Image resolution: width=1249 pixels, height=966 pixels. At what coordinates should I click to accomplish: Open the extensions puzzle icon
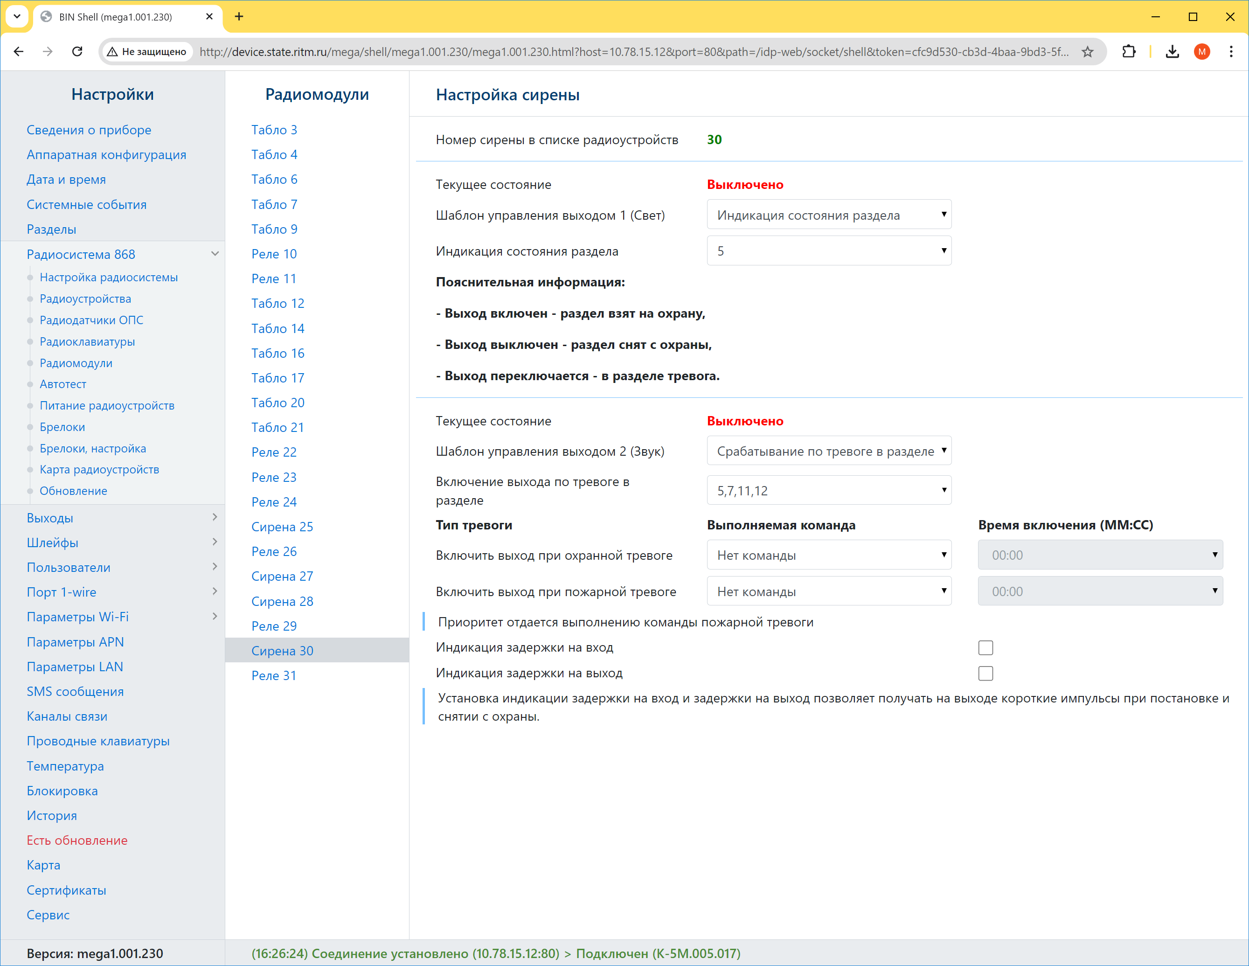point(1128,51)
